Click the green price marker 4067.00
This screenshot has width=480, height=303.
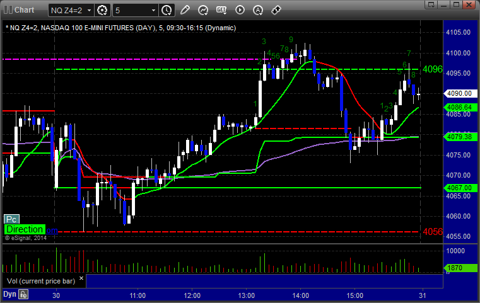coord(460,188)
